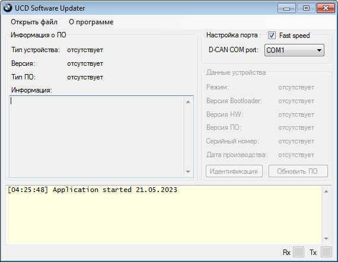Maximize the UCD Software Updater window
338x262 pixels.
306,8
